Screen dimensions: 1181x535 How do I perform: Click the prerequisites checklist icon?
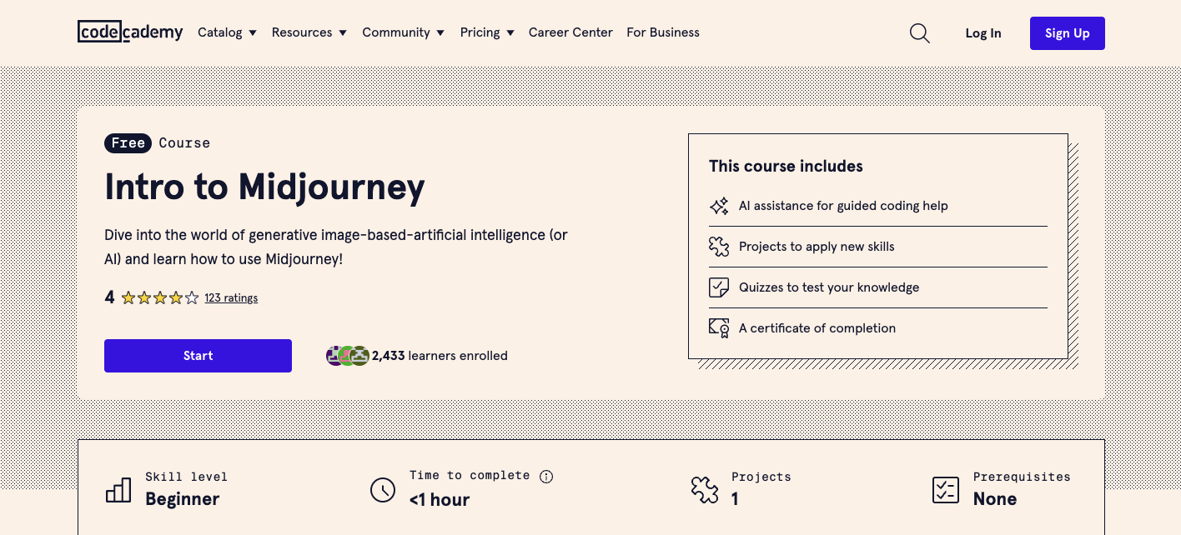[x=946, y=490]
